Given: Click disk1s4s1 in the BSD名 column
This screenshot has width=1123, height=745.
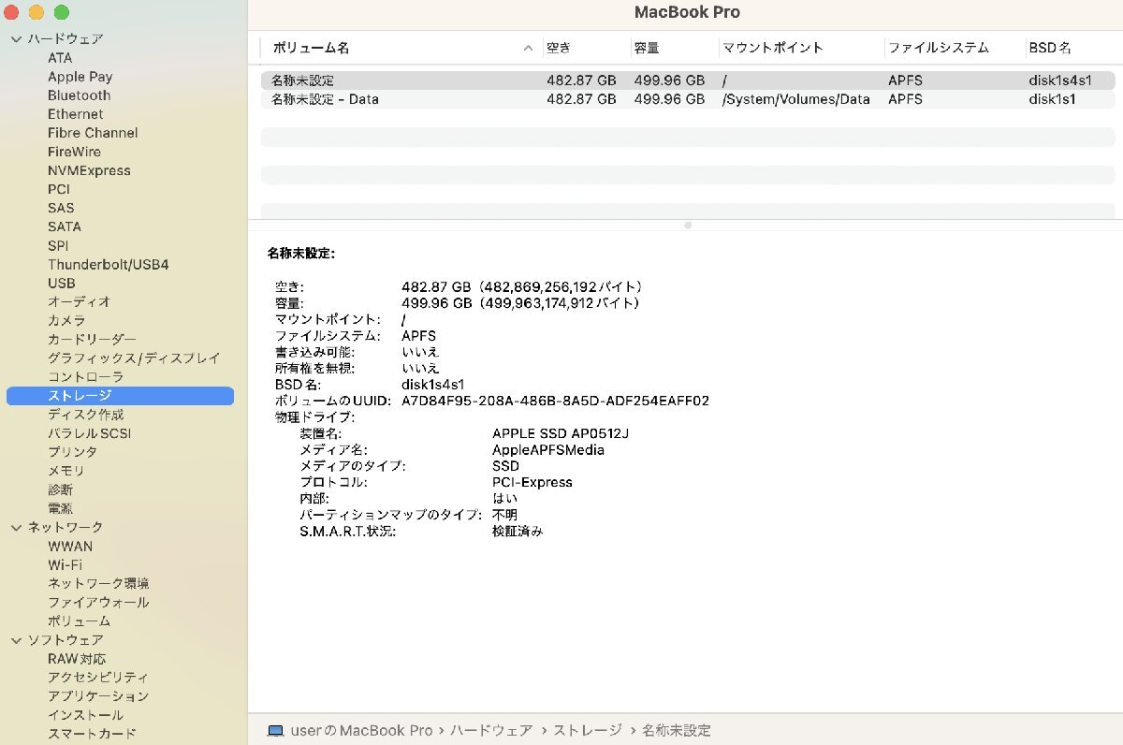Looking at the screenshot, I should [1060, 80].
